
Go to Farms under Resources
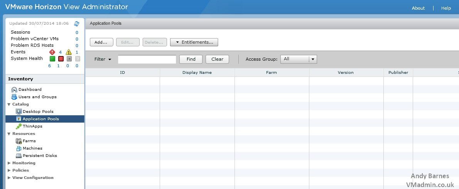[29, 141]
